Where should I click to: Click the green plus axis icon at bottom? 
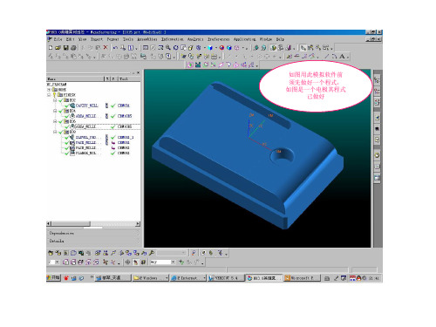click(181, 262)
